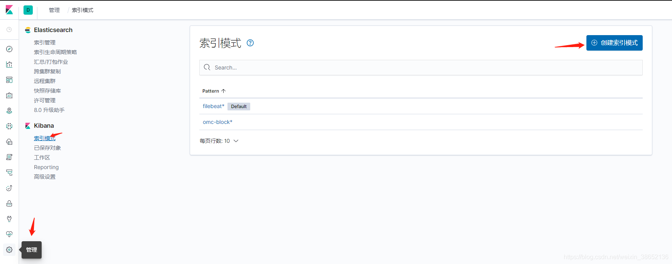This screenshot has height=264, width=672.
Task: Click the Kibana section logo icon
Action: (28, 126)
